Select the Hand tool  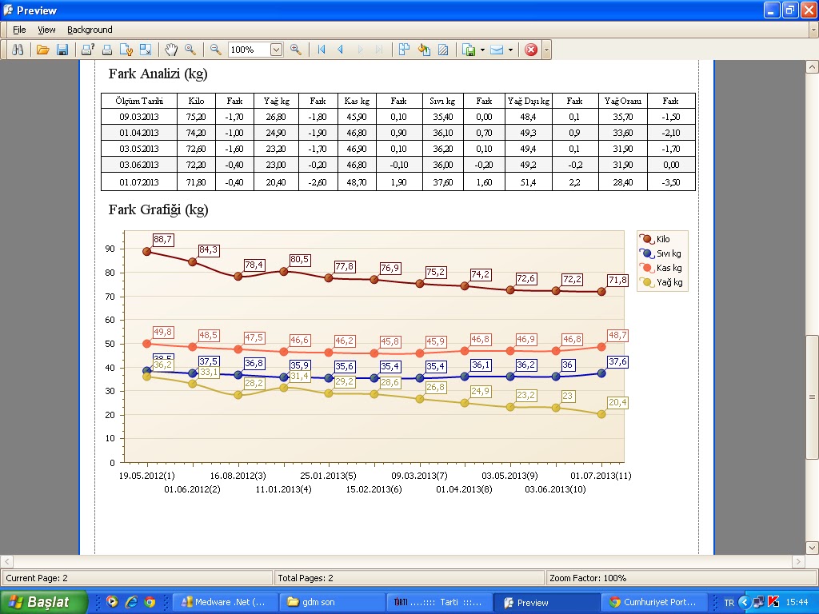click(x=171, y=50)
